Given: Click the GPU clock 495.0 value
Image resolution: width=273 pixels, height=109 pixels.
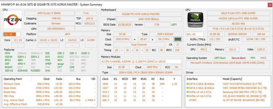Looking at the screenshot, I should coord(203,49).
